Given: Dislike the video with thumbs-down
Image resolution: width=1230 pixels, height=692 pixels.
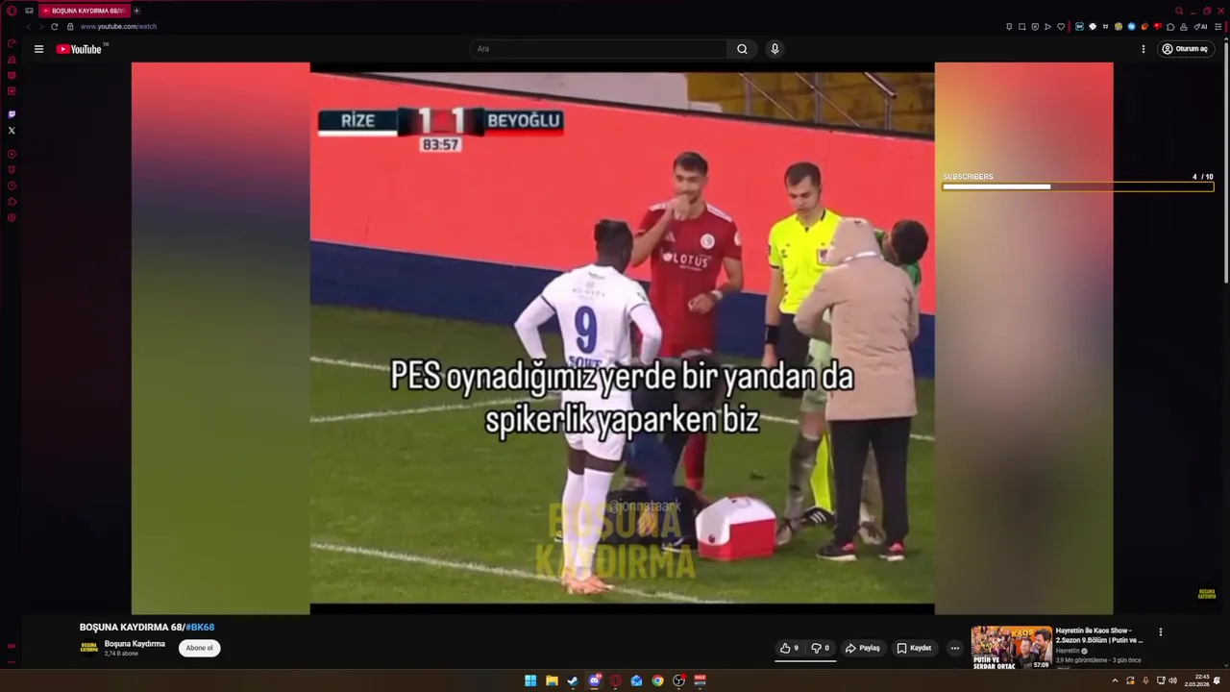Looking at the screenshot, I should pos(821,648).
